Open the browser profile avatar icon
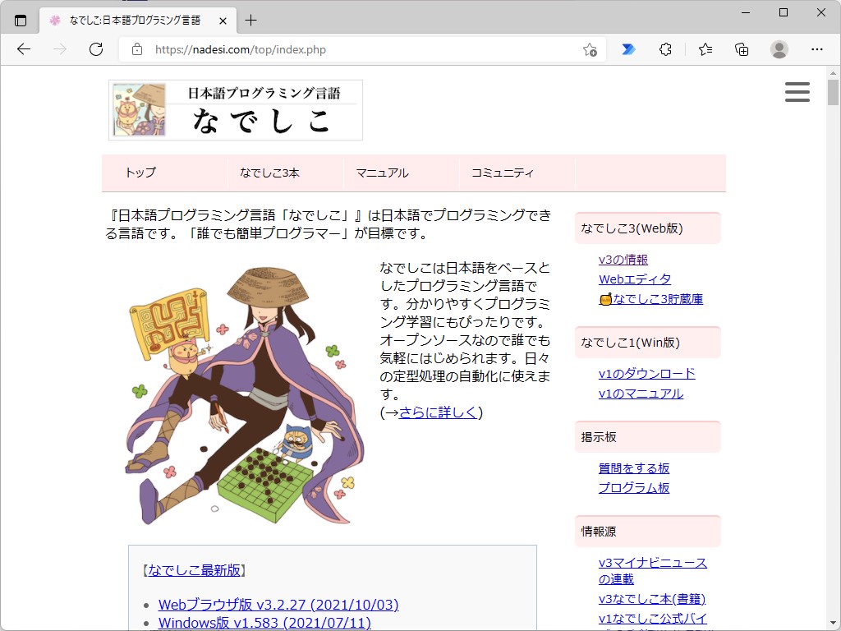 click(779, 49)
